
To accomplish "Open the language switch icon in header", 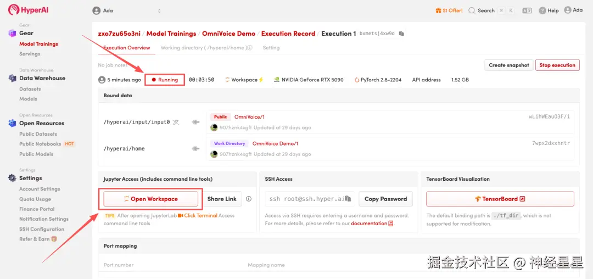I will pos(527,10).
